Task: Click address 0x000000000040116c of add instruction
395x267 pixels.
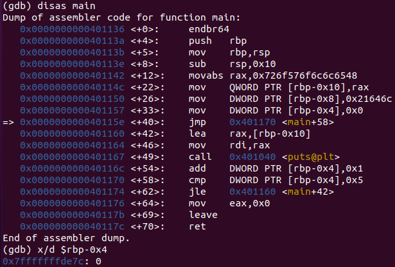Action: point(72,168)
